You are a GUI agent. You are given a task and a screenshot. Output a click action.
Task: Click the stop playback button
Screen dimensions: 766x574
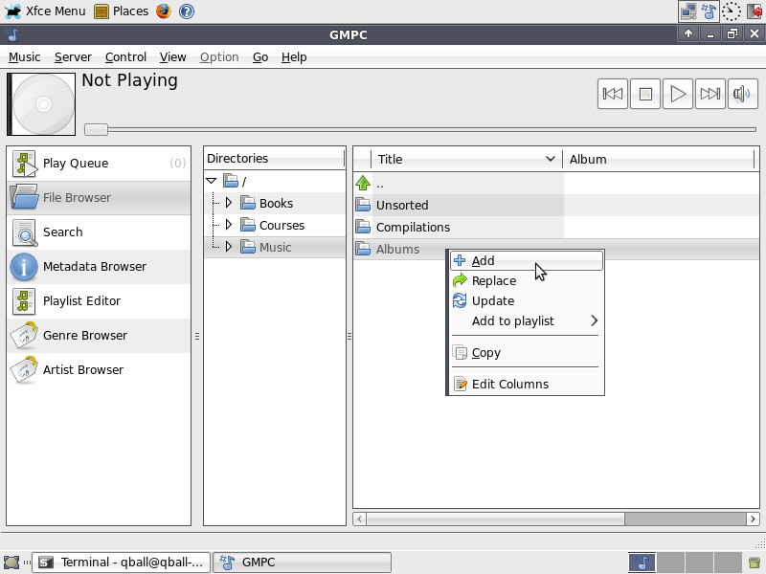click(x=644, y=94)
